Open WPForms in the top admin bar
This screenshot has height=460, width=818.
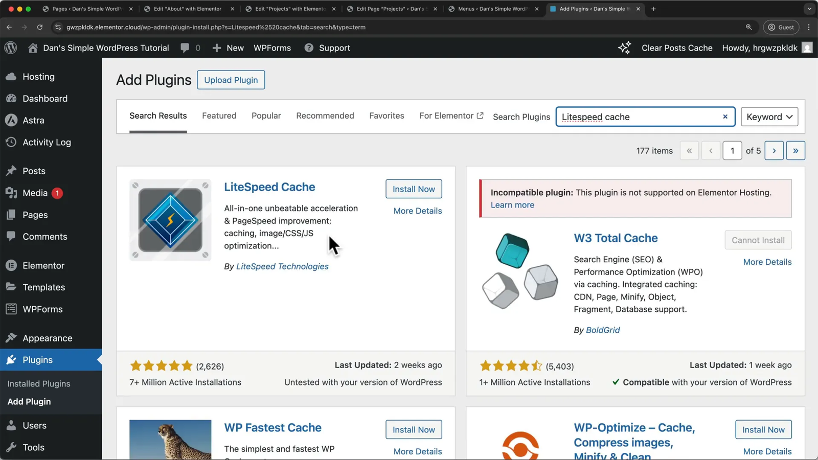click(272, 48)
